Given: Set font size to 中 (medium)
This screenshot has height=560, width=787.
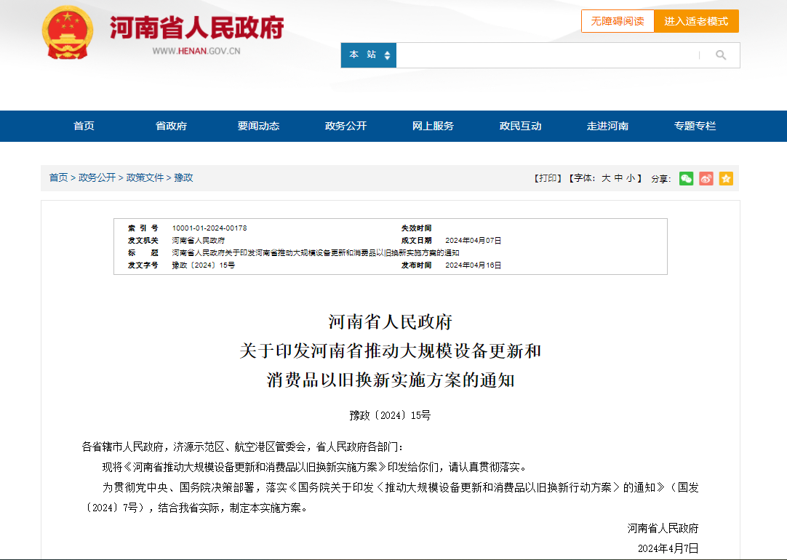Looking at the screenshot, I should (618, 178).
